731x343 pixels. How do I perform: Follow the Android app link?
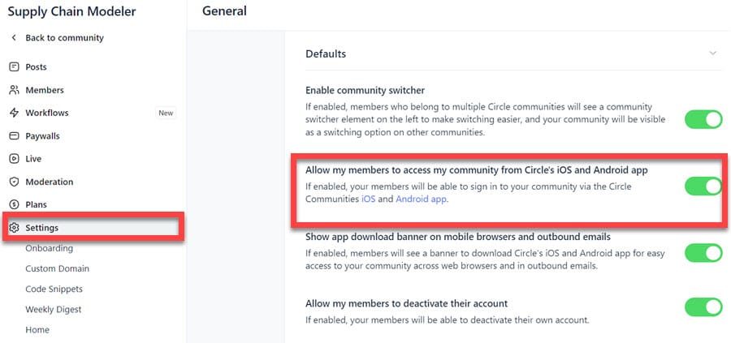(x=421, y=199)
